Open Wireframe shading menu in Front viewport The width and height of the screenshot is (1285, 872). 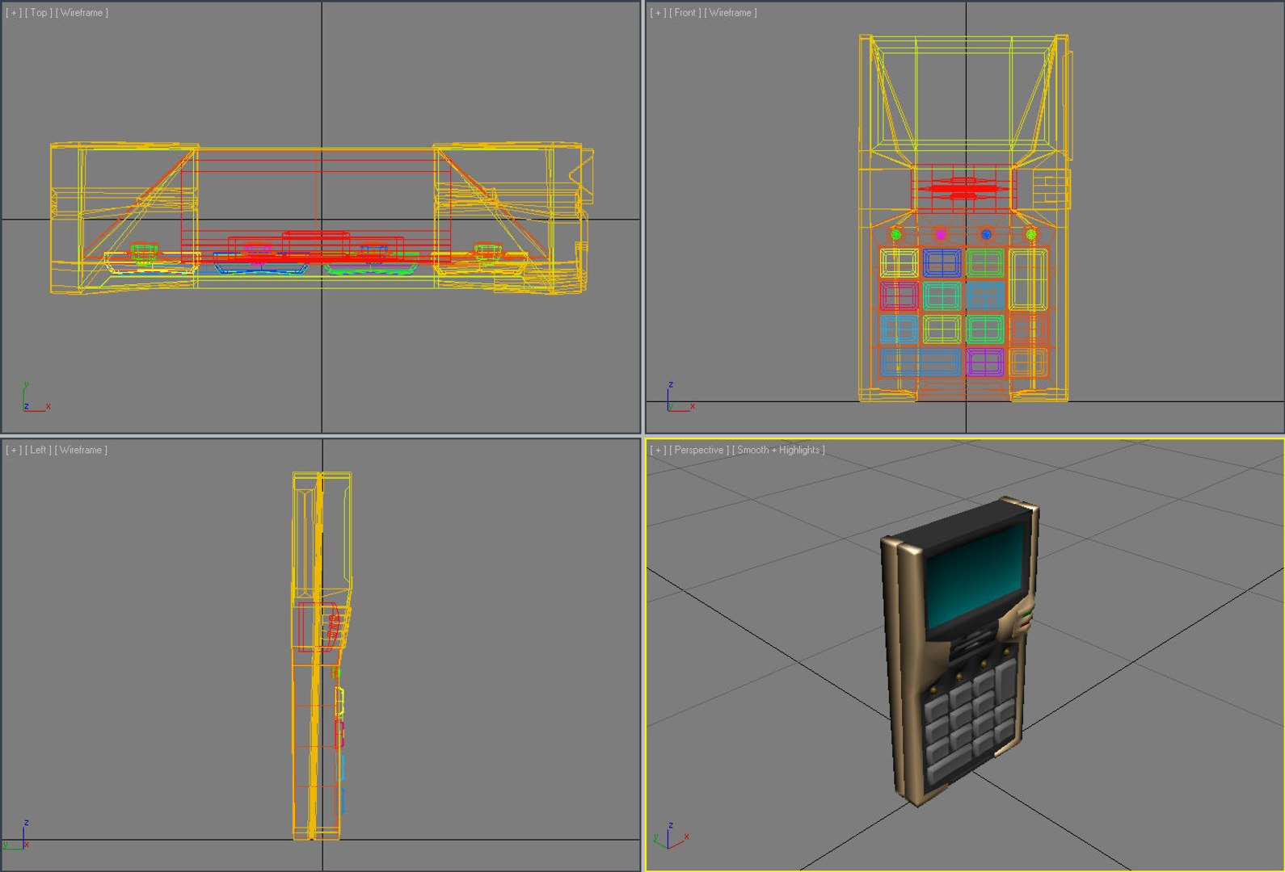(x=731, y=13)
